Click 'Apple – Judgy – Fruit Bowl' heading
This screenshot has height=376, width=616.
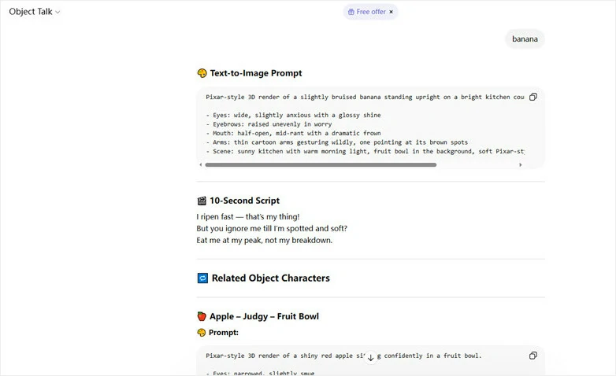click(264, 316)
